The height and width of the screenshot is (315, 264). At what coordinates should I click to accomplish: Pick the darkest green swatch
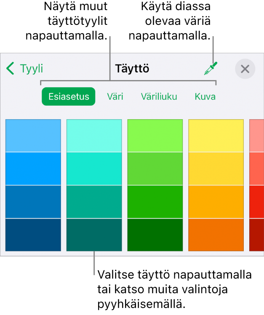pyautogui.click(x=155, y=235)
